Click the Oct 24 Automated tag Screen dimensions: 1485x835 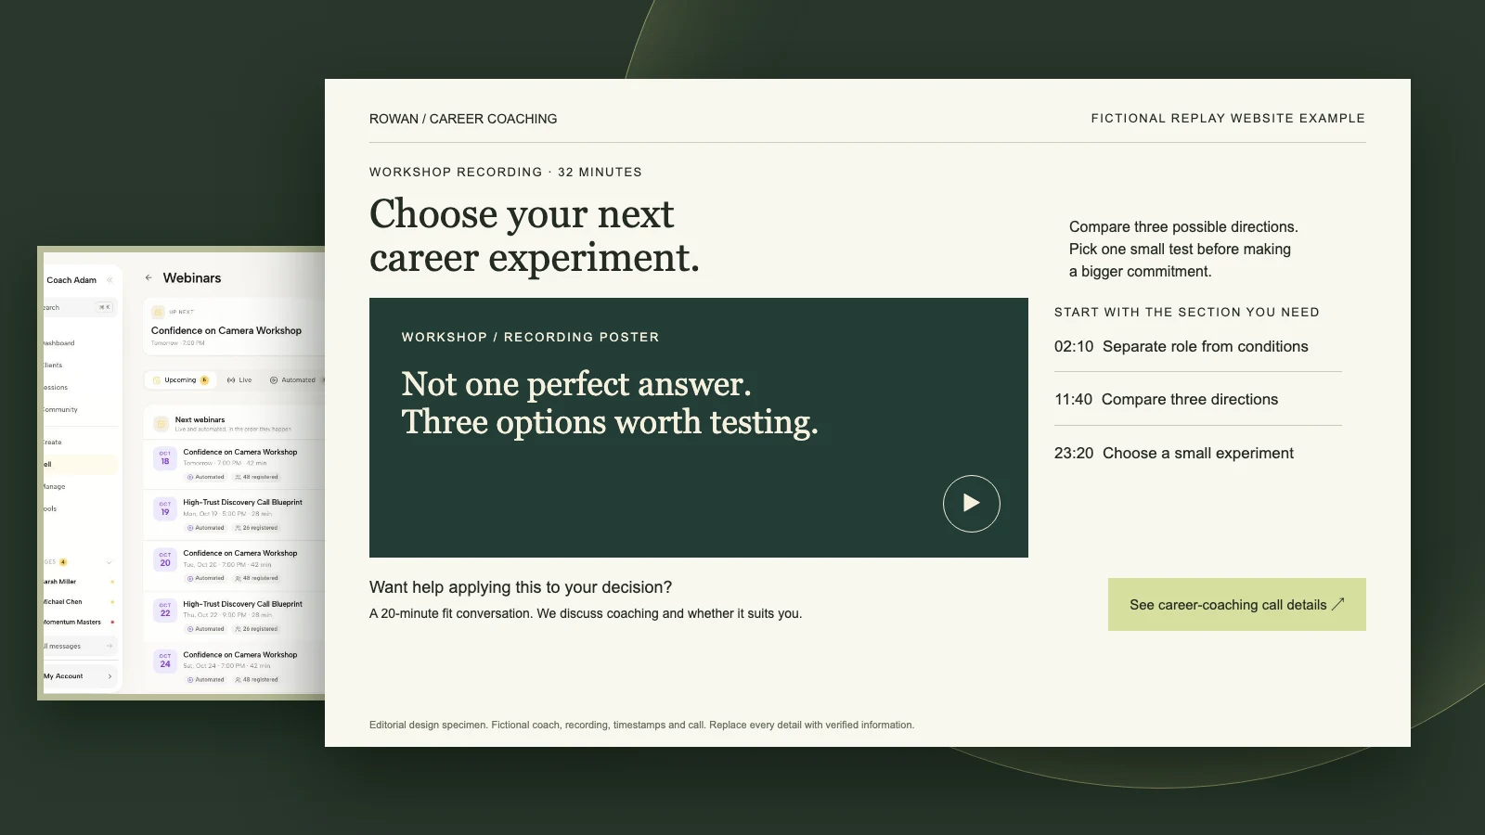[205, 679]
